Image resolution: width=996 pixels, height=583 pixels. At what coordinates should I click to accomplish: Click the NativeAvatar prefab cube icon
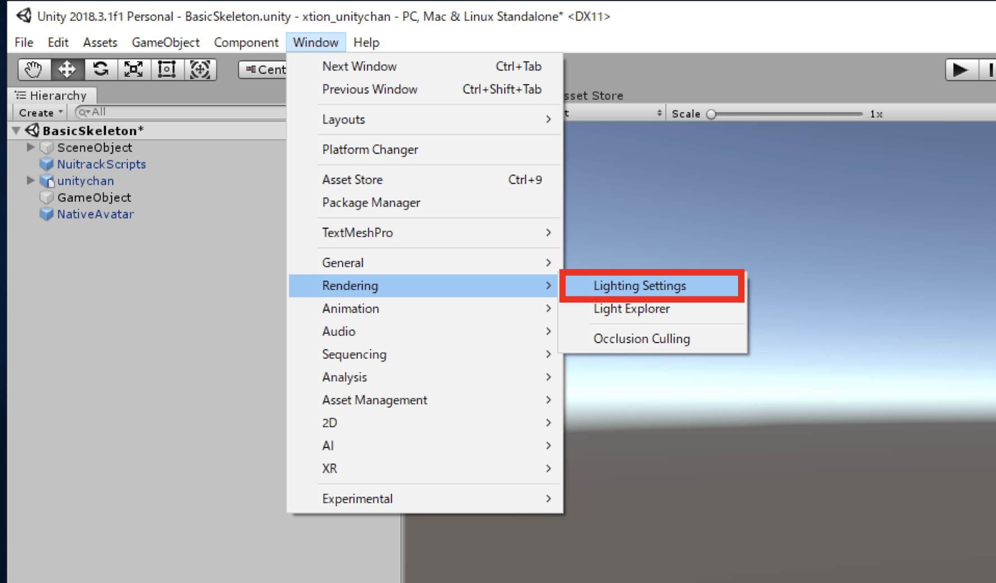coord(47,214)
